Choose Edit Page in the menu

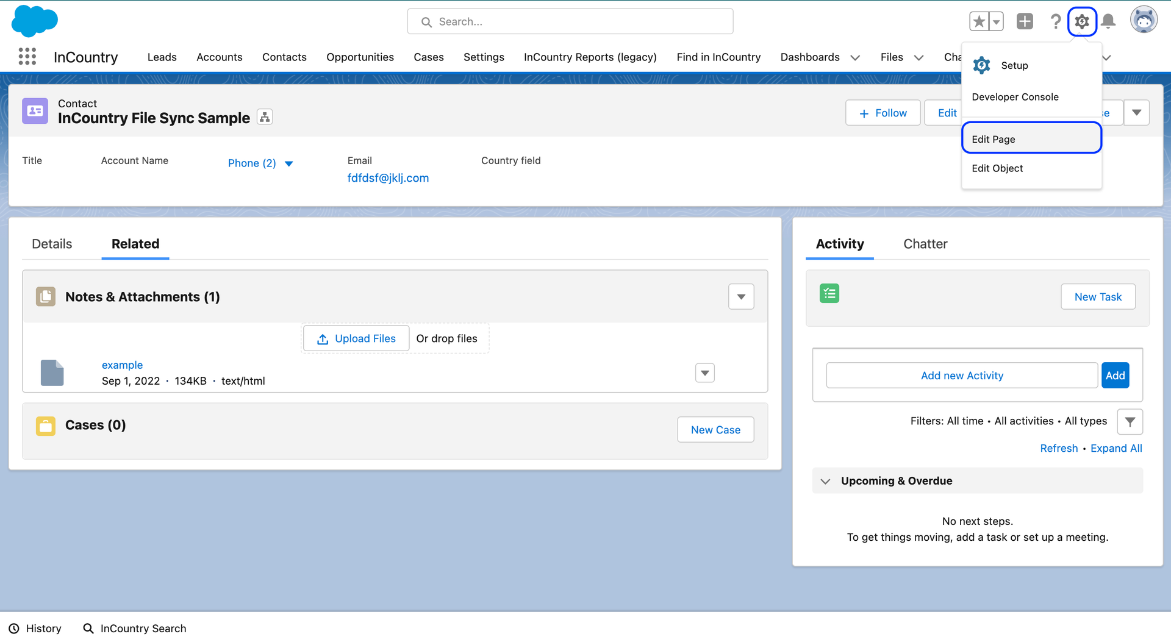1031,138
